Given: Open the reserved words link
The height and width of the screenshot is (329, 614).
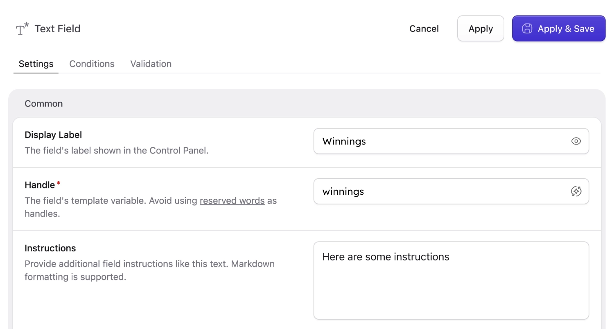Looking at the screenshot, I should 232,201.
